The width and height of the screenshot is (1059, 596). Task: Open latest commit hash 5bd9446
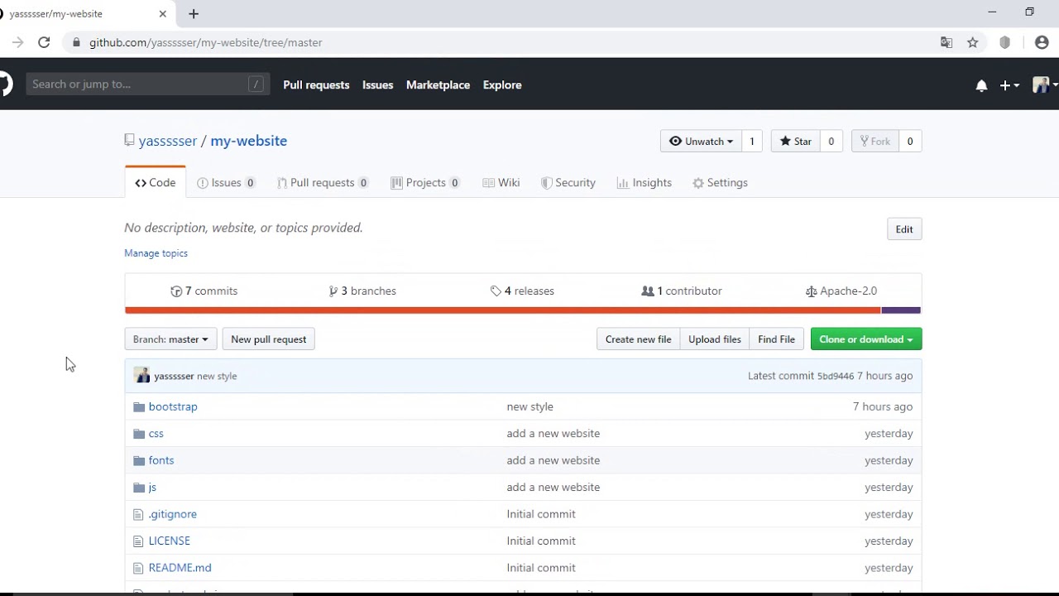point(836,377)
